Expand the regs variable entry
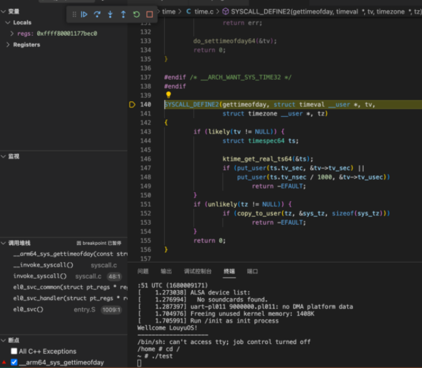This screenshot has width=422, height=368. [13, 33]
